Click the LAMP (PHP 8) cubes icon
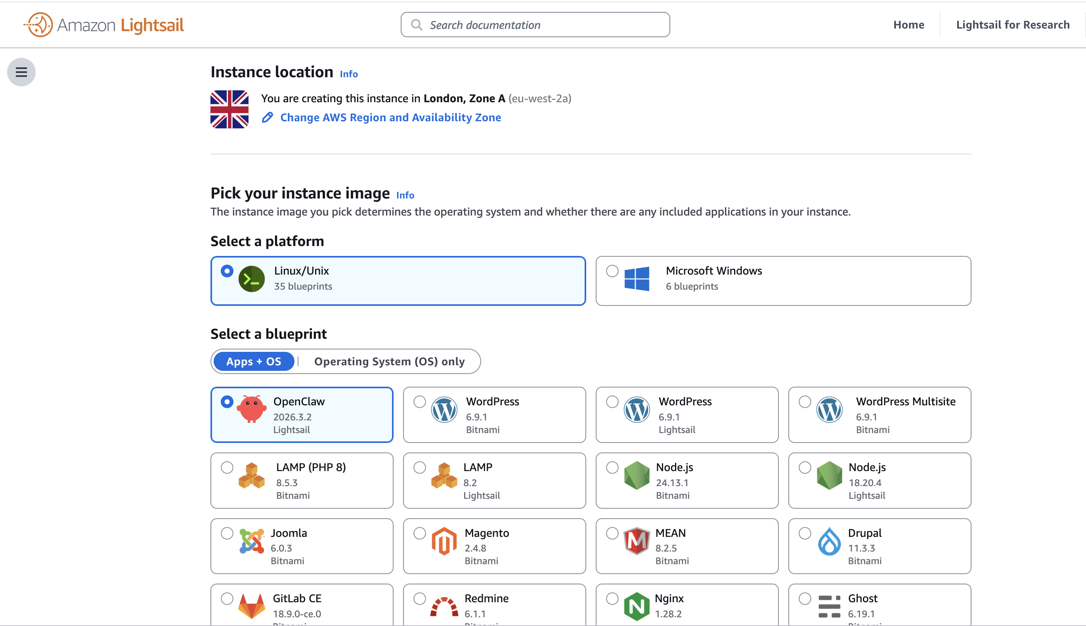This screenshot has width=1086, height=626. (x=252, y=475)
